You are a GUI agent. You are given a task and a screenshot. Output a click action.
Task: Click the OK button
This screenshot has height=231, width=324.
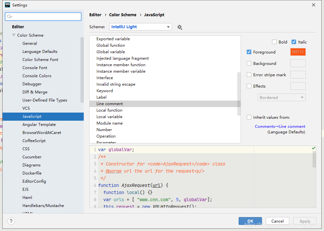click(x=250, y=221)
